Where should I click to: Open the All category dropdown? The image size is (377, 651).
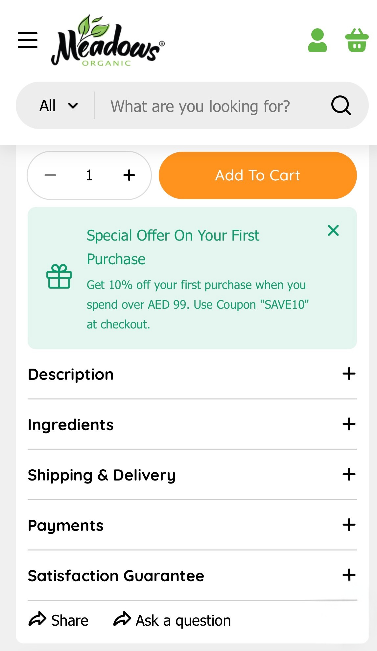click(x=59, y=105)
